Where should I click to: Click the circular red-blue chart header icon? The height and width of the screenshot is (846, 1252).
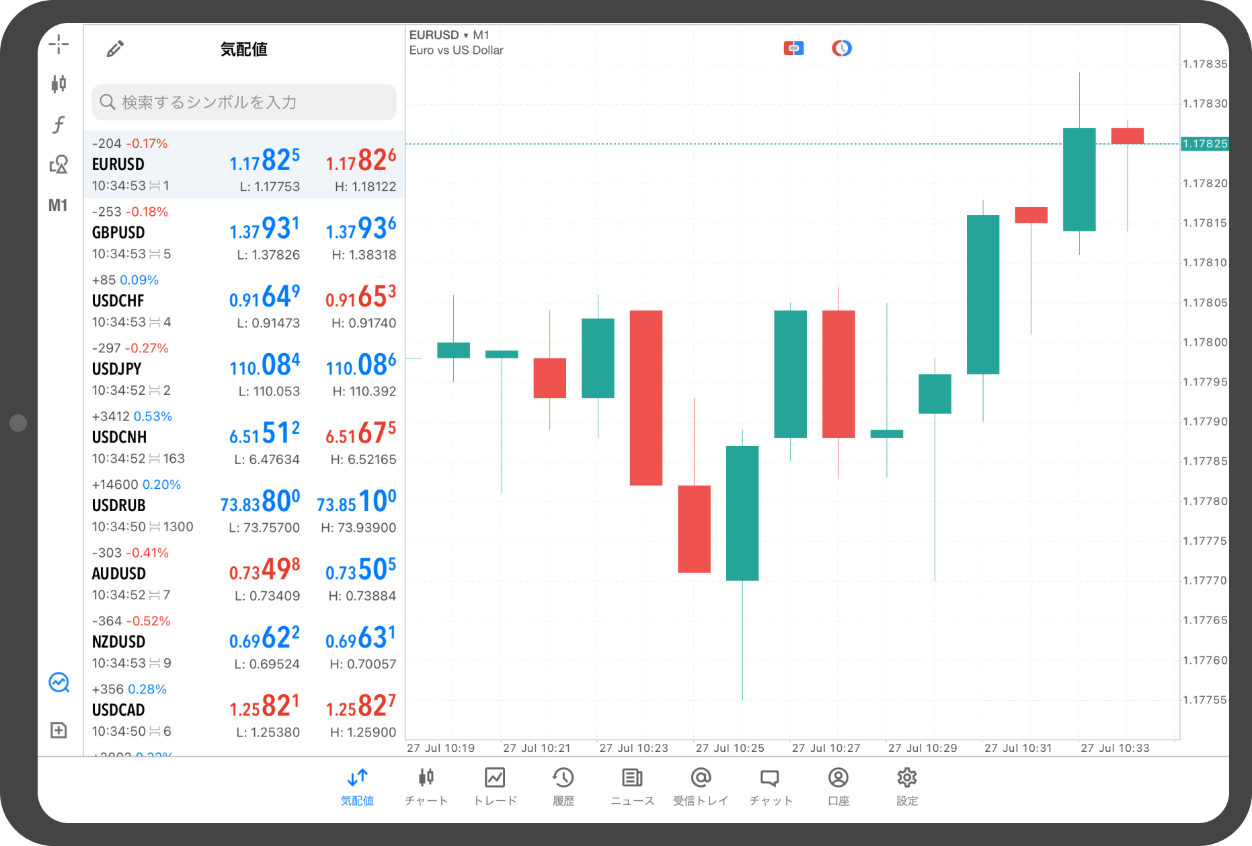[x=841, y=48]
